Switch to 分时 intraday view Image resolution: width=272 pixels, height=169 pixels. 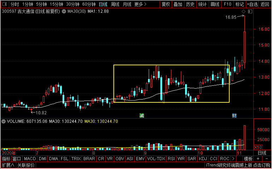pyautogui.click(x=14, y=4)
